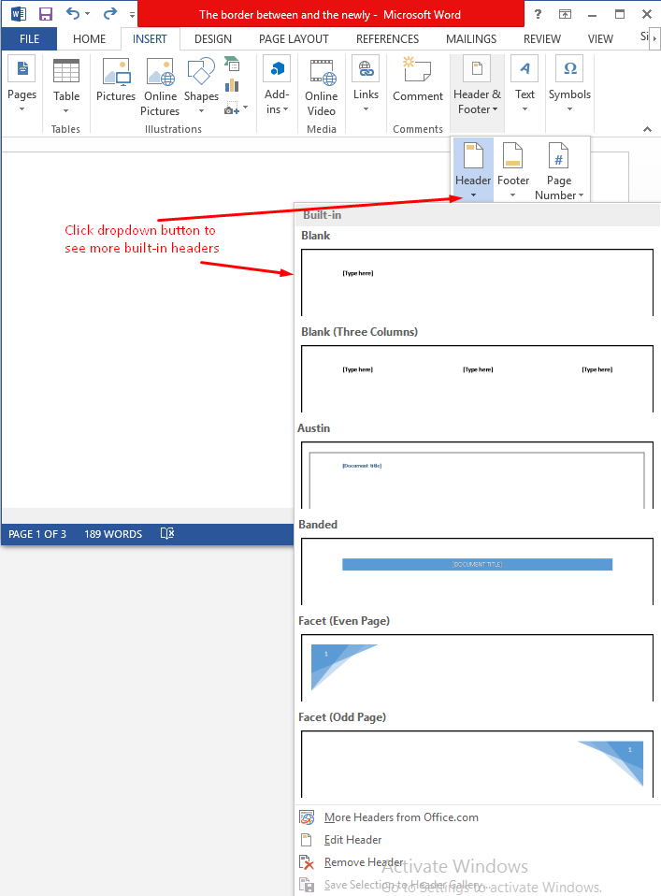The width and height of the screenshot is (661, 896).
Task: Expand the Table dropdown arrow
Action: tap(65, 111)
